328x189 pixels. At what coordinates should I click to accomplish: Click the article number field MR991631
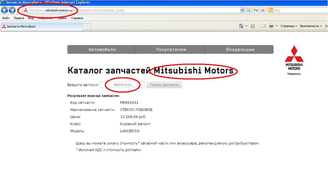click(122, 85)
